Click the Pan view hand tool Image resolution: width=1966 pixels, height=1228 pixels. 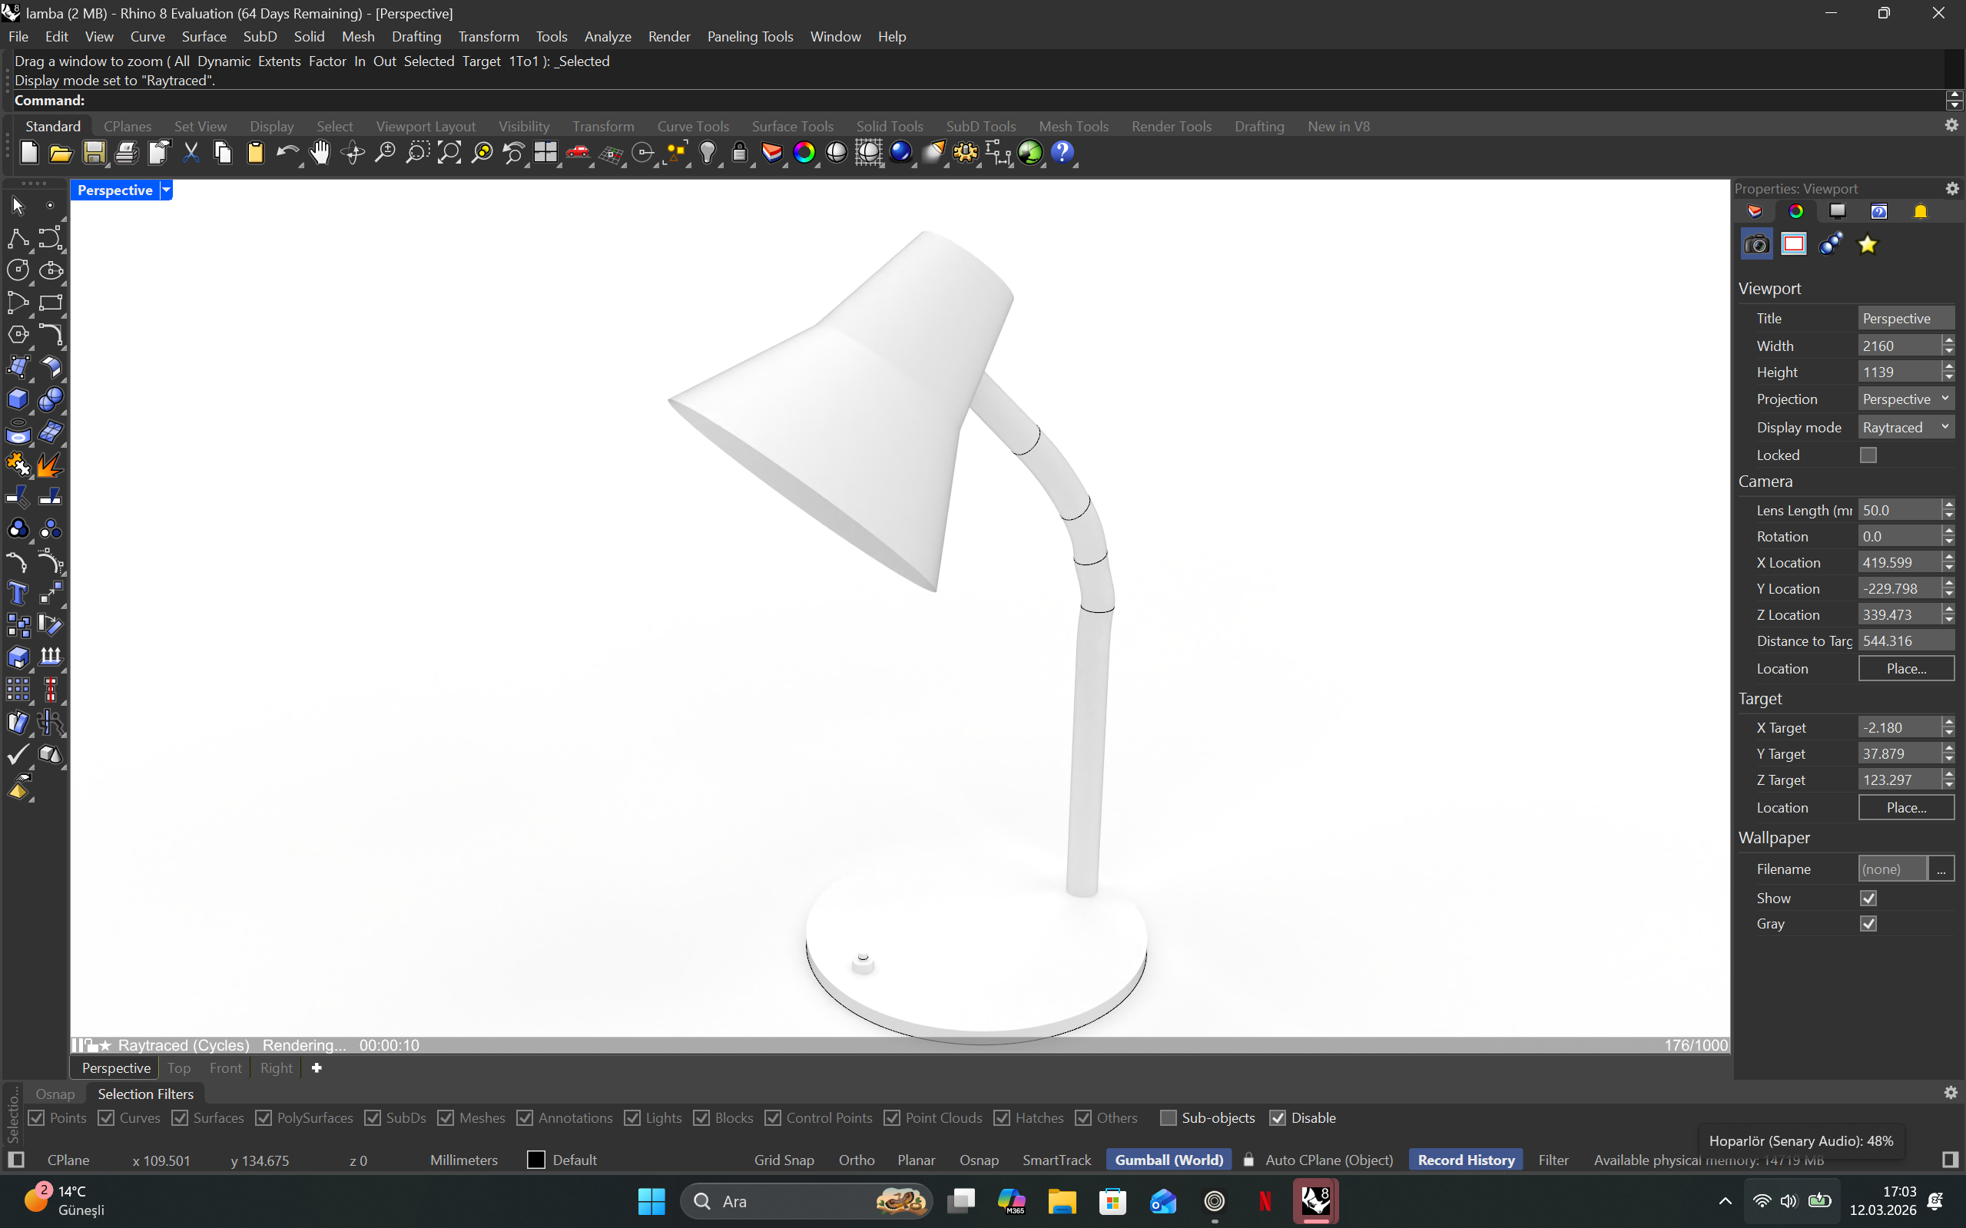click(320, 153)
